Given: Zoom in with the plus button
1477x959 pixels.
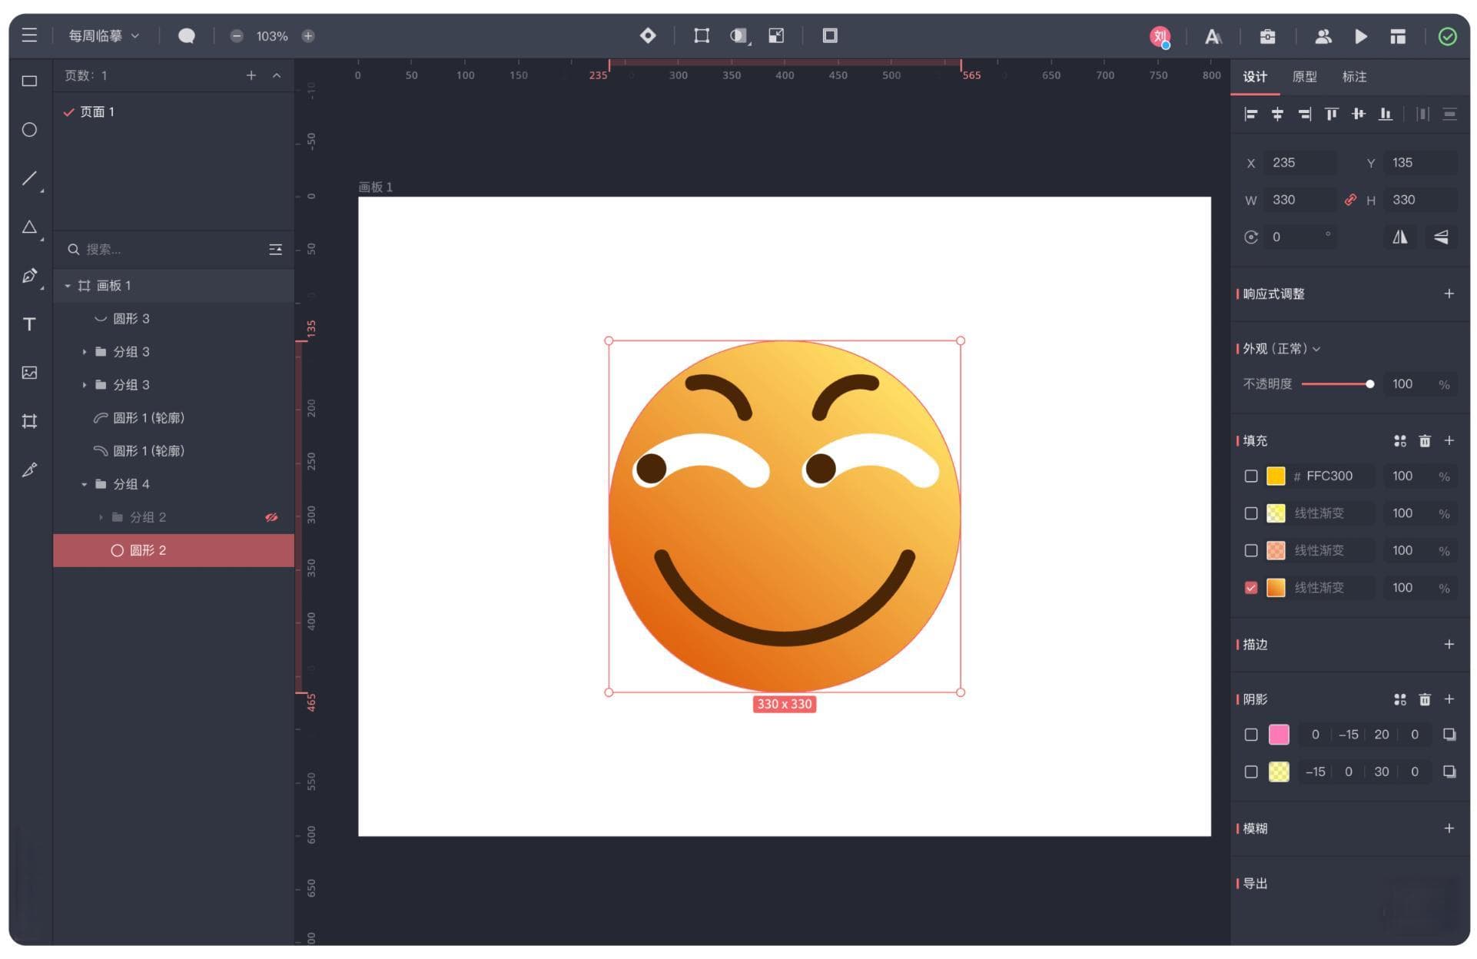Looking at the screenshot, I should 308,36.
